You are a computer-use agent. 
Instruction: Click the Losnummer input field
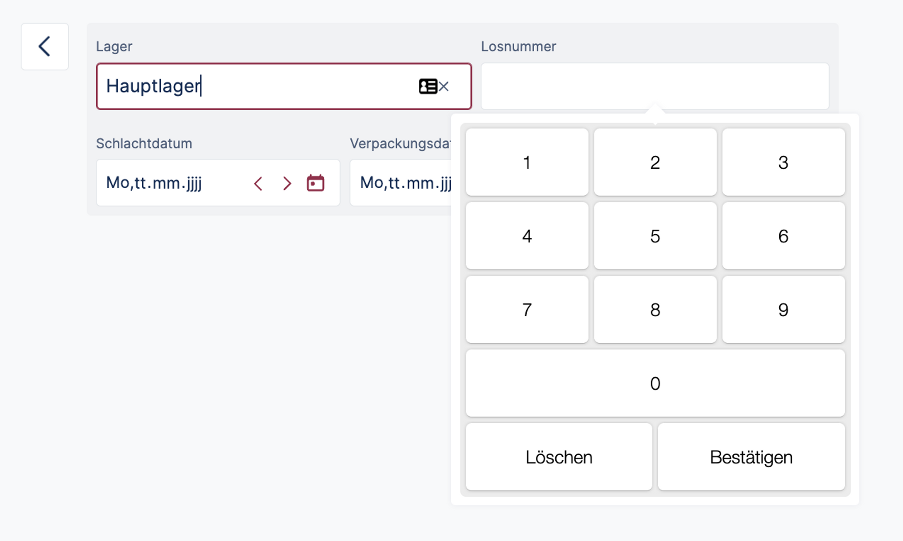point(655,86)
